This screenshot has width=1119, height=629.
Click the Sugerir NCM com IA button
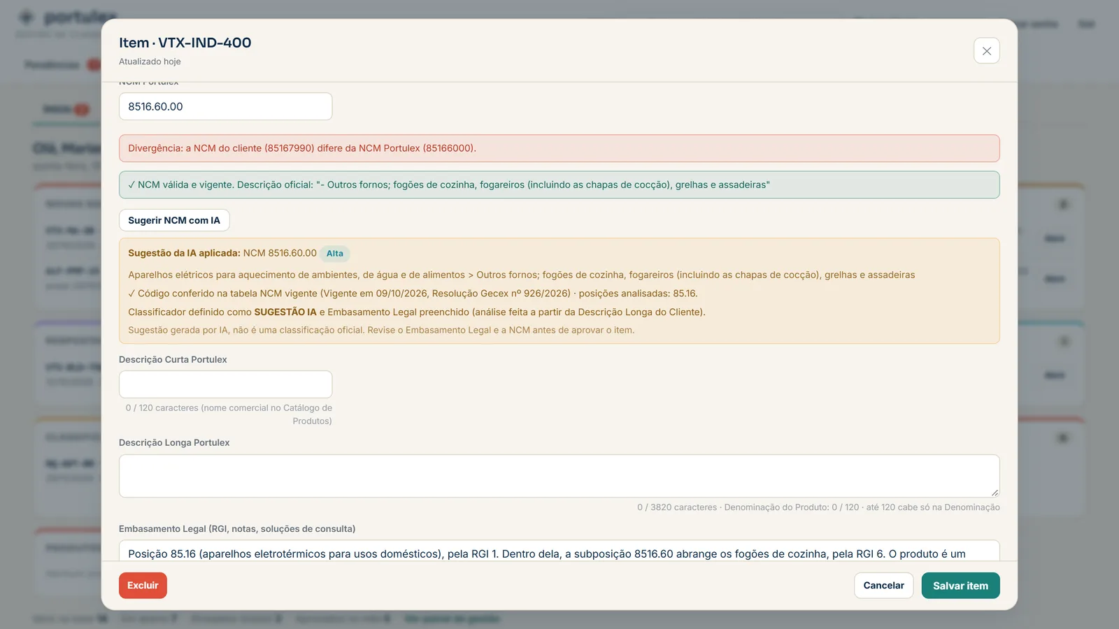174,220
